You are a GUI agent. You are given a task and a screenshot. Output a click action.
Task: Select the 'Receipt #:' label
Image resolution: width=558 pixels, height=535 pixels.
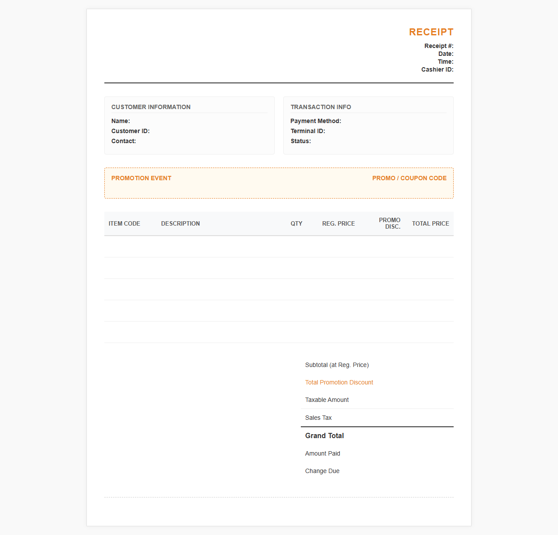439,46
